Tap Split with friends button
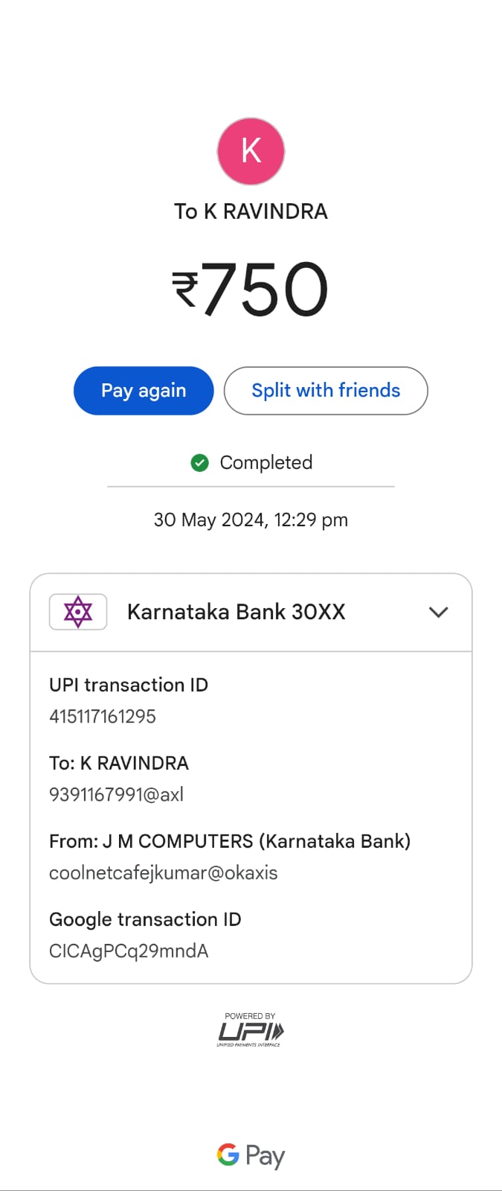 (x=326, y=391)
